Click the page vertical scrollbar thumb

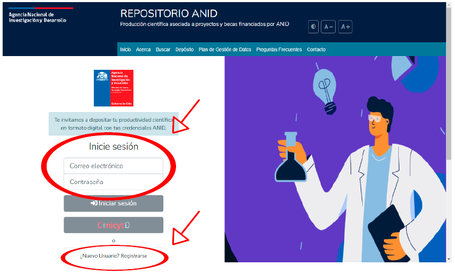pyautogui.click(x=449, y=84)
